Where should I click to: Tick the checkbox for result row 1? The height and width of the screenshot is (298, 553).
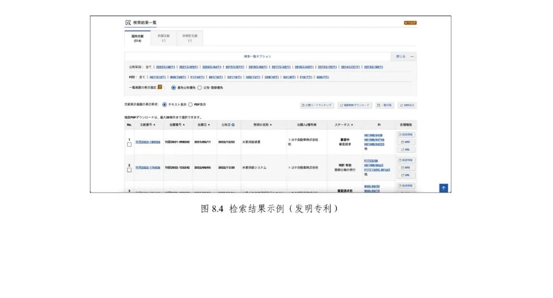[x=129, y=145]
